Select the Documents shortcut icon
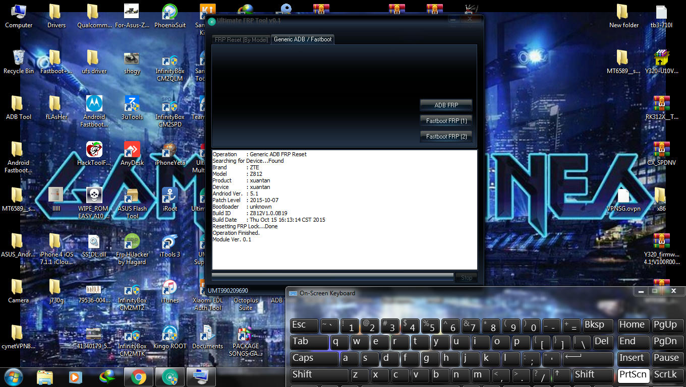Viewport: 686px width, 387px height. point(207,337)
